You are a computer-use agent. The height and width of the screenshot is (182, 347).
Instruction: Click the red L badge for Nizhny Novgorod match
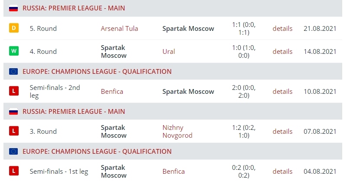pos(13,131)
